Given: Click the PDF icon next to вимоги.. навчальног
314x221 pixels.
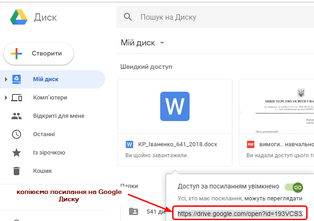Looking at the screenshot, I should 251,144.
